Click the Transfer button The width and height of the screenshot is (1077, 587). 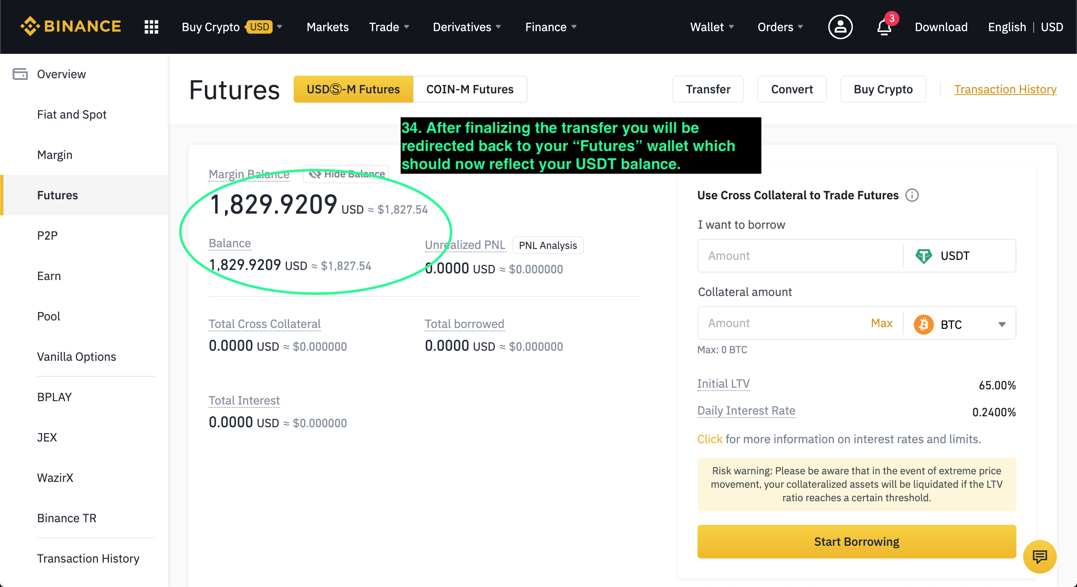pyautogui.click(x=708, y=89)
